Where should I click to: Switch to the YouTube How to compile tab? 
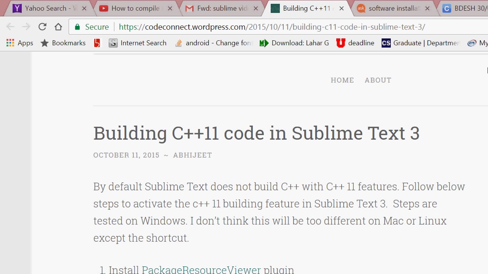click(135, 8)
